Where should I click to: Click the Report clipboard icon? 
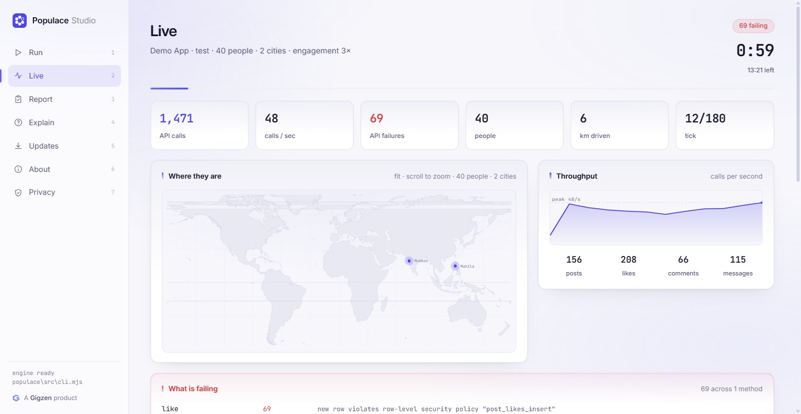click(18, 99)
